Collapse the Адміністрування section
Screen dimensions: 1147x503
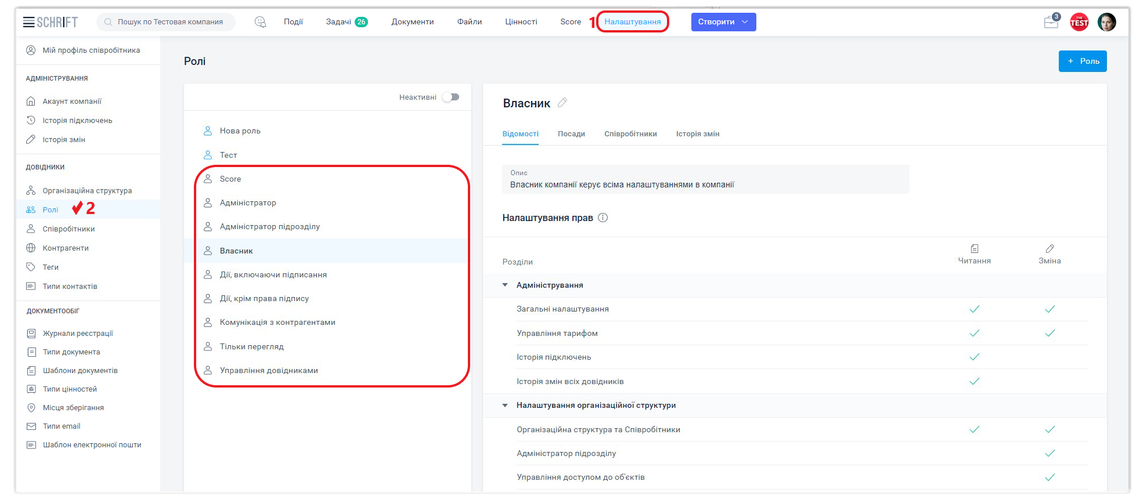coord(505,285)
